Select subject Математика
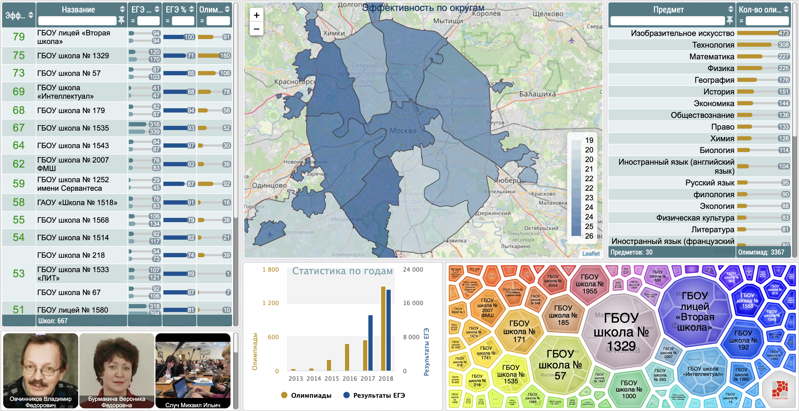This screenshot has width=799, height=411. click(x=700, y=57)
